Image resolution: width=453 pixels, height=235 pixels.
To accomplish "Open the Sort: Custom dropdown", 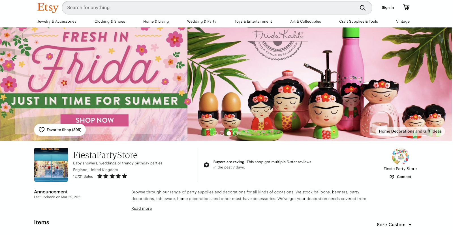I will pyautogui.click(x=394, y=225).
